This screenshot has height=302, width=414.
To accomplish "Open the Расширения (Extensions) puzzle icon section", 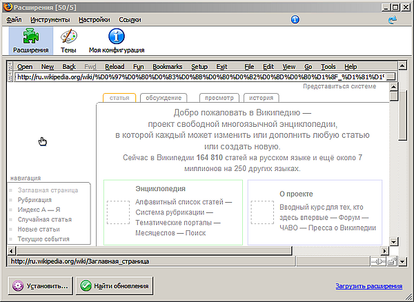I will [x=31, y=41].
